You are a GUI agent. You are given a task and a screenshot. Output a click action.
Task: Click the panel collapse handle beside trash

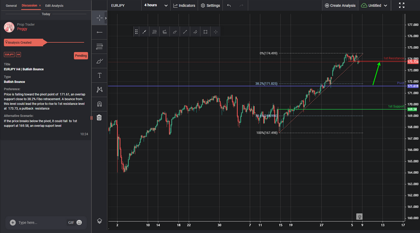tap(91, 118)
